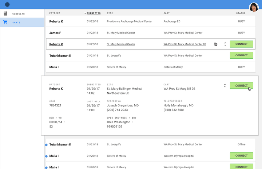Click the Status column header
This screenshot has height=169, width=262.
pos(241,13)
